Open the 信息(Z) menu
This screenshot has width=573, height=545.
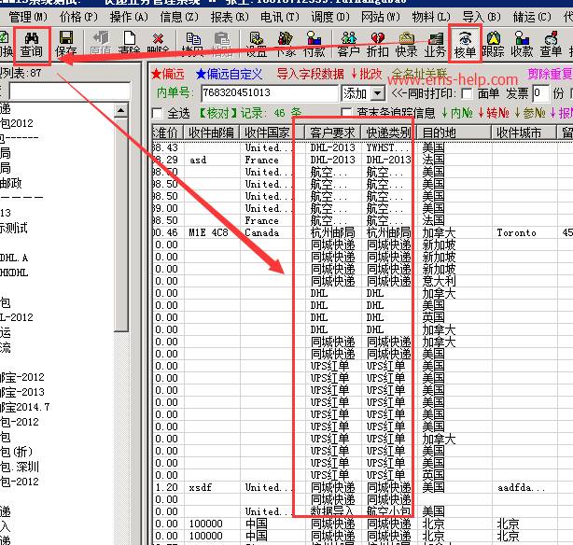(x=179, y=17)
